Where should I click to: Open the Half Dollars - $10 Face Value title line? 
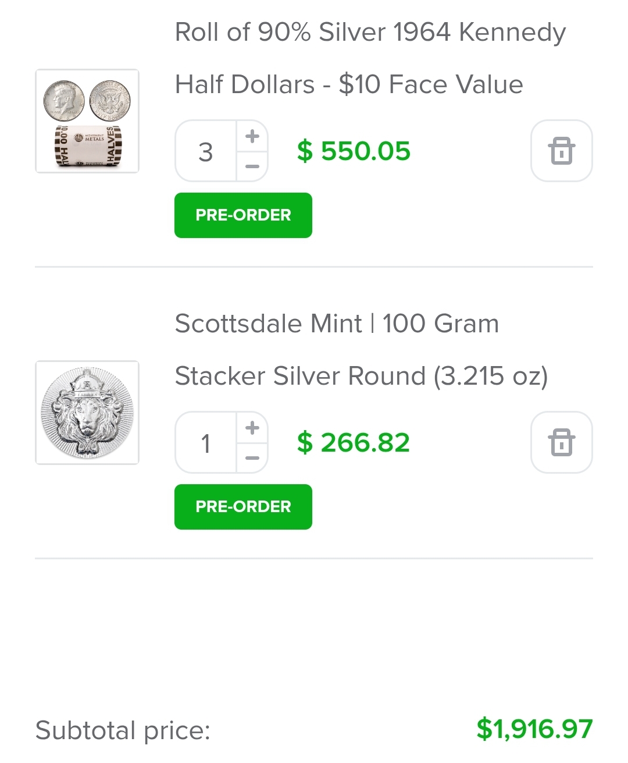[x=349, y=84]
